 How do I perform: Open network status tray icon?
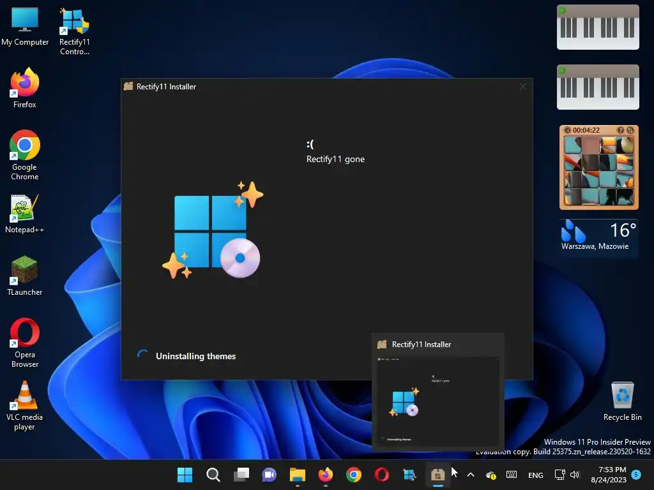pos(559,475)
